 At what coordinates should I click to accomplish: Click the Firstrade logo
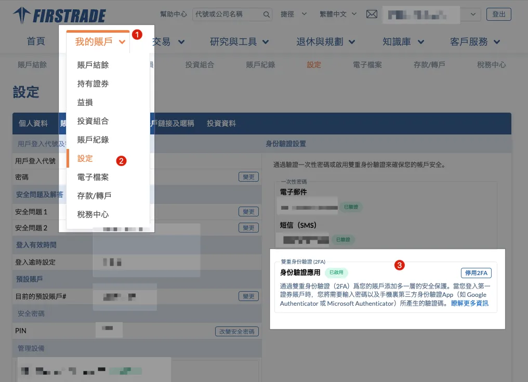(x=59, y=16)
